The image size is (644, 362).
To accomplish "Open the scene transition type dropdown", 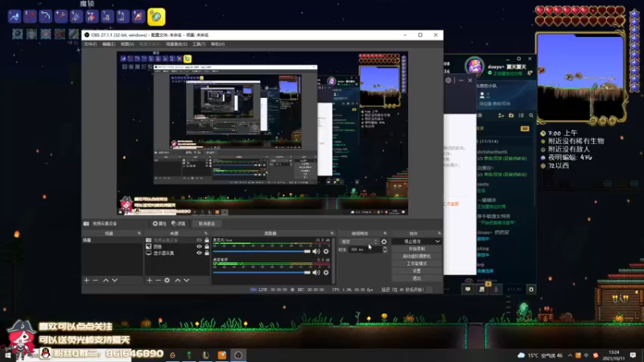I will [359, 242].
